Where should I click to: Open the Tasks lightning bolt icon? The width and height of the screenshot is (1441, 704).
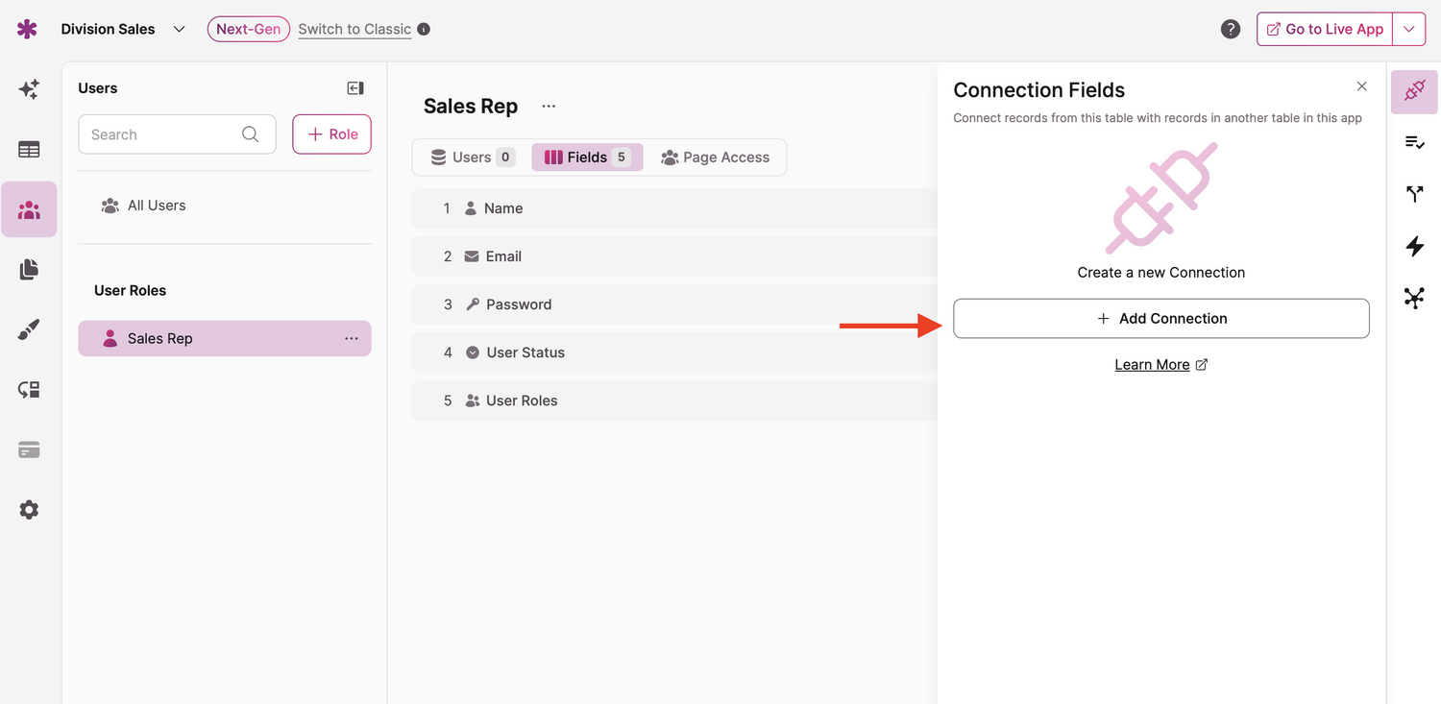click(1414, 246)
